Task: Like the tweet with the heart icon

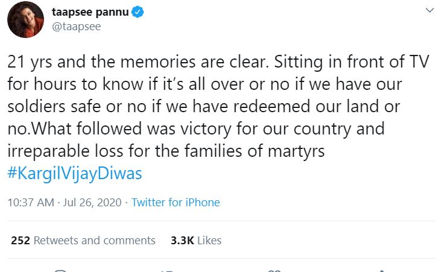Action: point(274,271)
